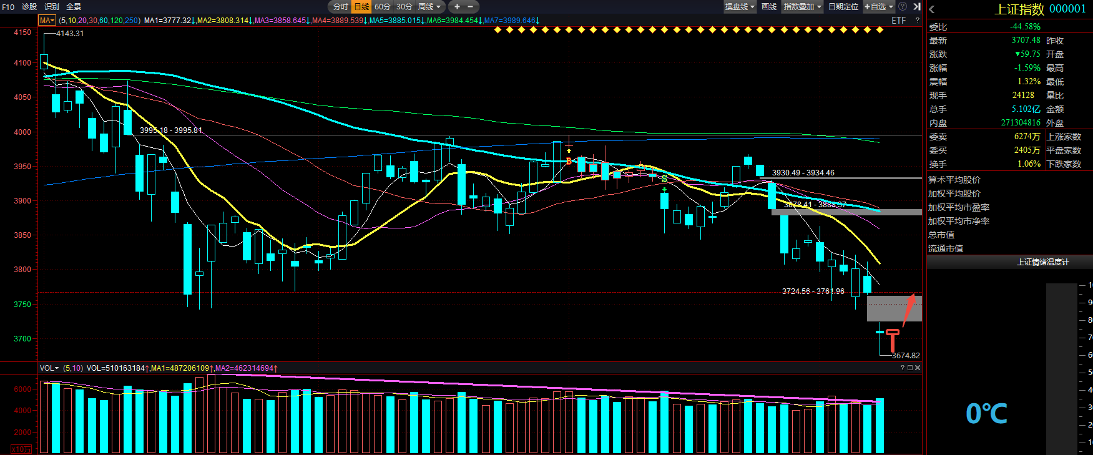Click the red B buy signal marker

(569, 161)
